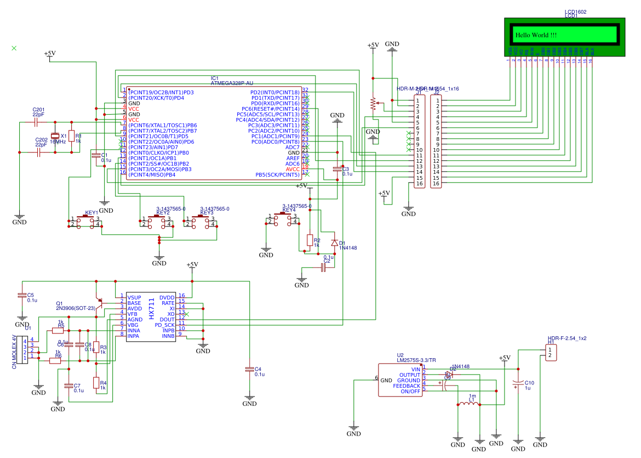This screenshot has width=641, height=458.
Task: Click the VSUP pin label on HX711
Action: [134, 297]
